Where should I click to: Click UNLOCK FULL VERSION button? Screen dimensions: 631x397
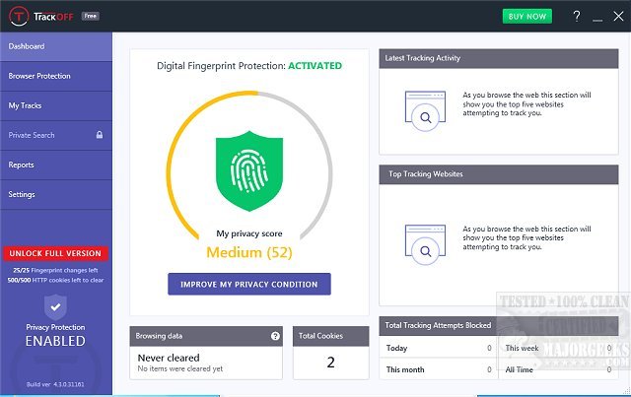click(x=55, y=253)
